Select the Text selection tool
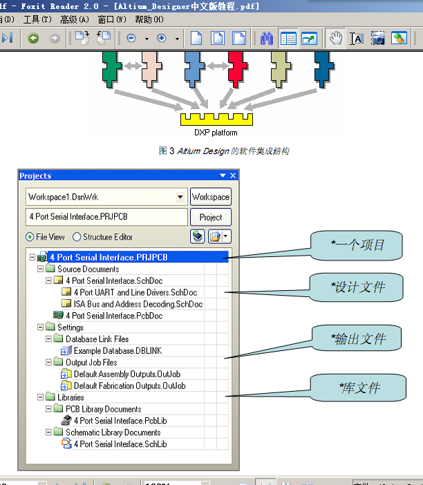423x485 pixels. 357,39
